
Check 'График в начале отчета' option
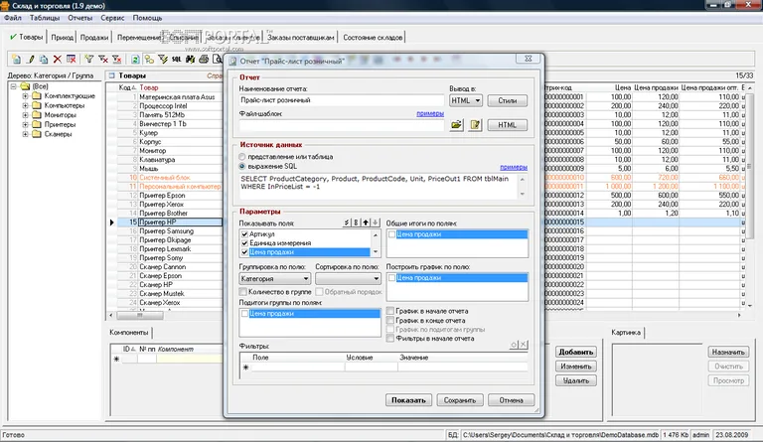[x=390, y=311]
